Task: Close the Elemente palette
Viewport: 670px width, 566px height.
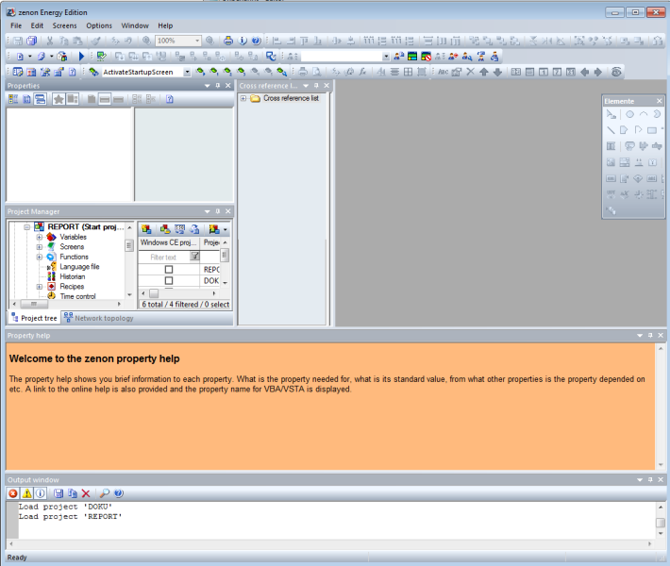Action: (x=660, y=101)
